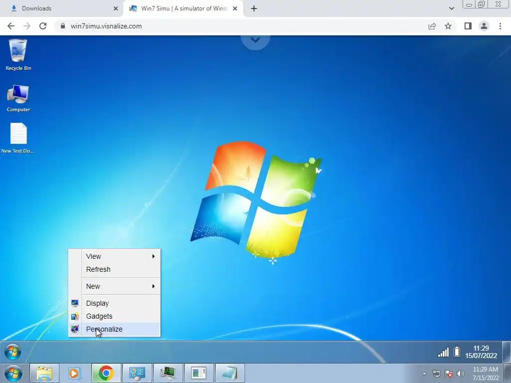Switch to the Downloads tab
Image resolution: width=511 pixels, height=383 pixels.
point(62,8)
